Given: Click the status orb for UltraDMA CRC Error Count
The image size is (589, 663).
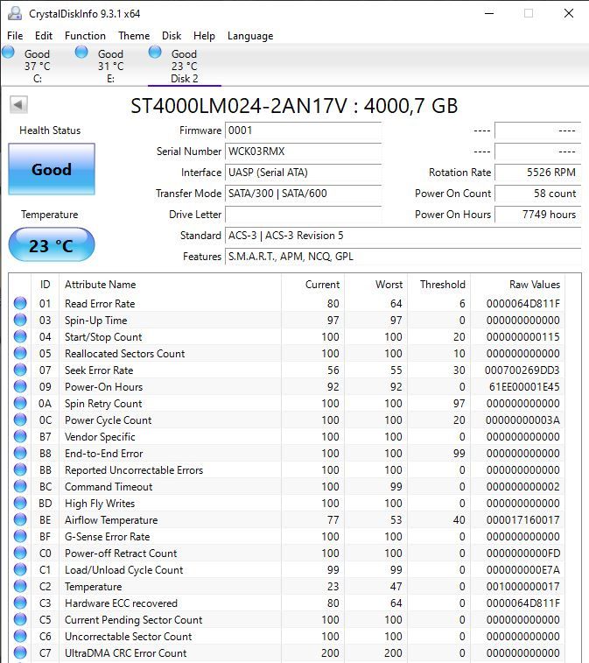Looking at the screenshot, I should (20, 652).
